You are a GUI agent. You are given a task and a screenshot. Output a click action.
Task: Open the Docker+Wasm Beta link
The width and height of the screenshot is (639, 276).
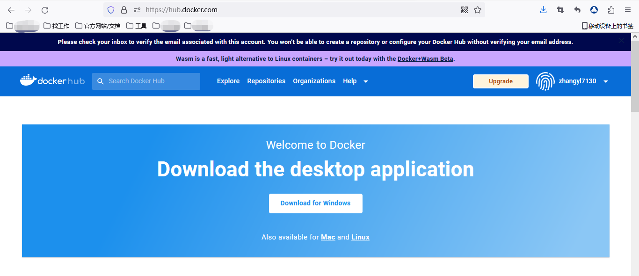click(x=425, y=59)
